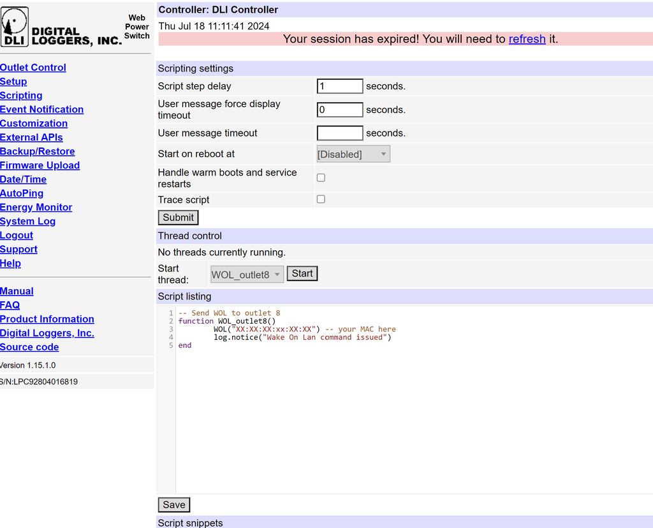Click the User message force display timeout field
Viewport: 653px width, 528px height.
340,110
